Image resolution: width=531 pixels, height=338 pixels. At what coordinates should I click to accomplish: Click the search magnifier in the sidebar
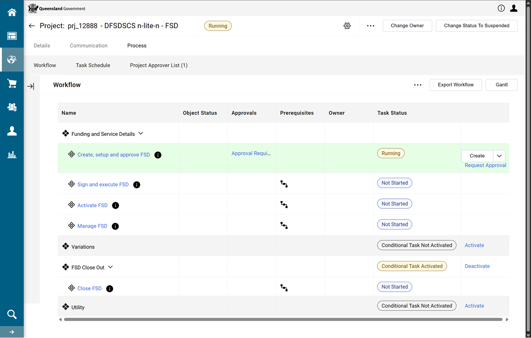pyautogui.click(x=12, y=314)
